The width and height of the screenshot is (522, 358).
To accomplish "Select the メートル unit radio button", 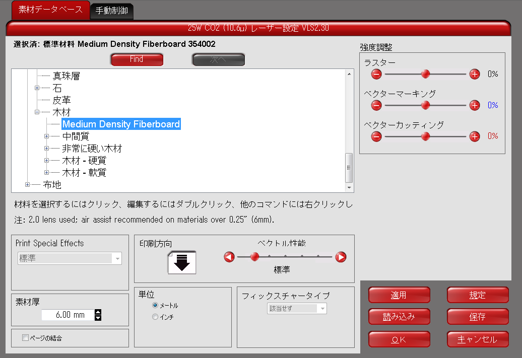I will 155,305.
